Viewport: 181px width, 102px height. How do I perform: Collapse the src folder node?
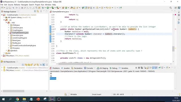(x=4, y=20)
